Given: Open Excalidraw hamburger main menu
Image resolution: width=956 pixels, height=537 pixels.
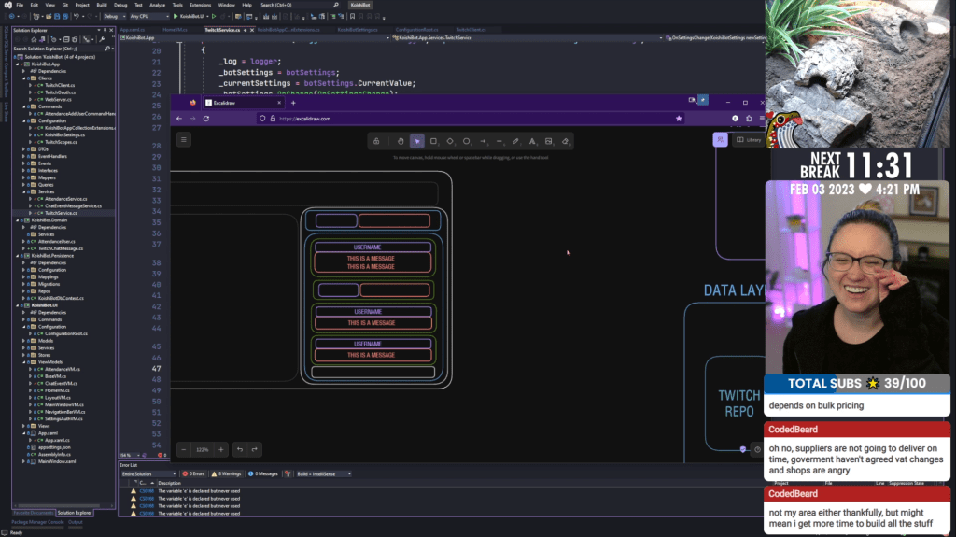Looking at the screenshot, I should pyautogui.click(x=184, y=140).
